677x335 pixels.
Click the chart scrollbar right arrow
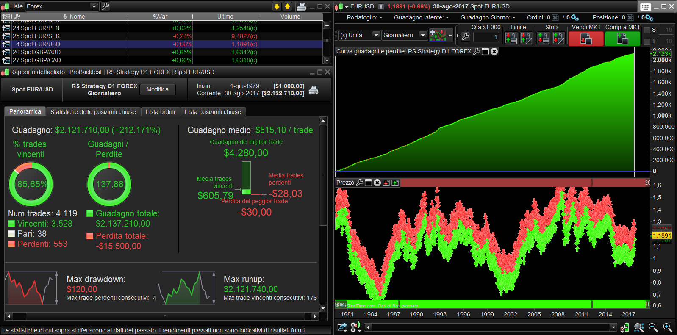tap(613, 327)
